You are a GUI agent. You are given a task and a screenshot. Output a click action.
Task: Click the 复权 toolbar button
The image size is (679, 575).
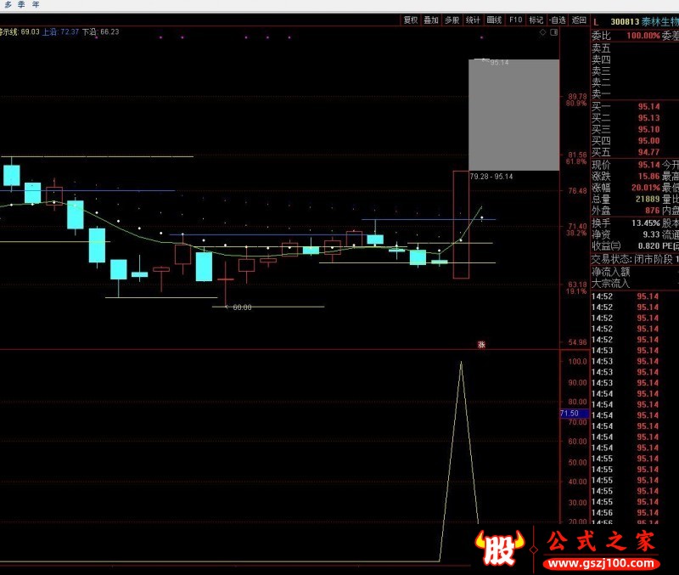411,20
